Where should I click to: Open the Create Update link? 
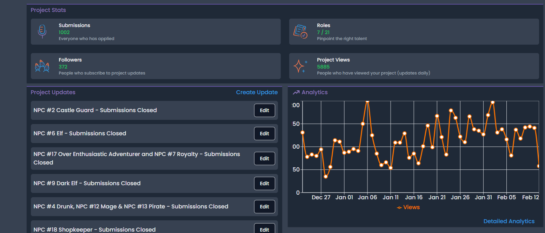257,92
